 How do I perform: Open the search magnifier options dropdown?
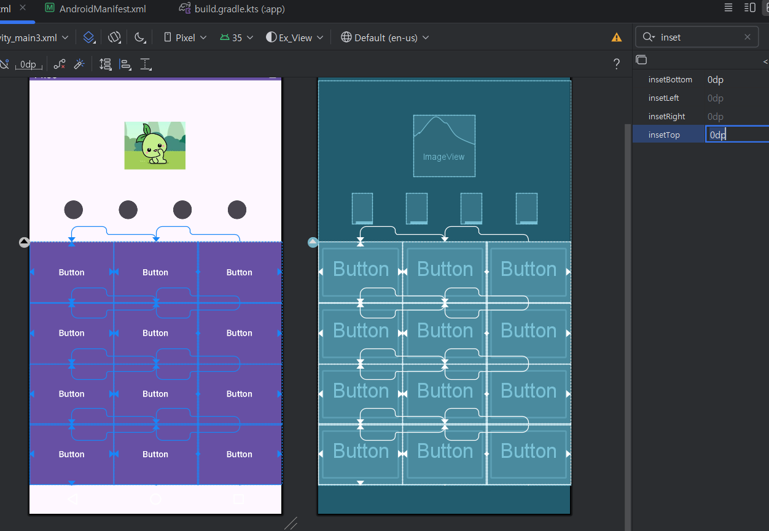pos(648,37)
